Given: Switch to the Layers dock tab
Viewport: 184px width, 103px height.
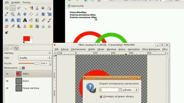Looking at the screenshot, I should pyautogui.click(x=11, y=48).
